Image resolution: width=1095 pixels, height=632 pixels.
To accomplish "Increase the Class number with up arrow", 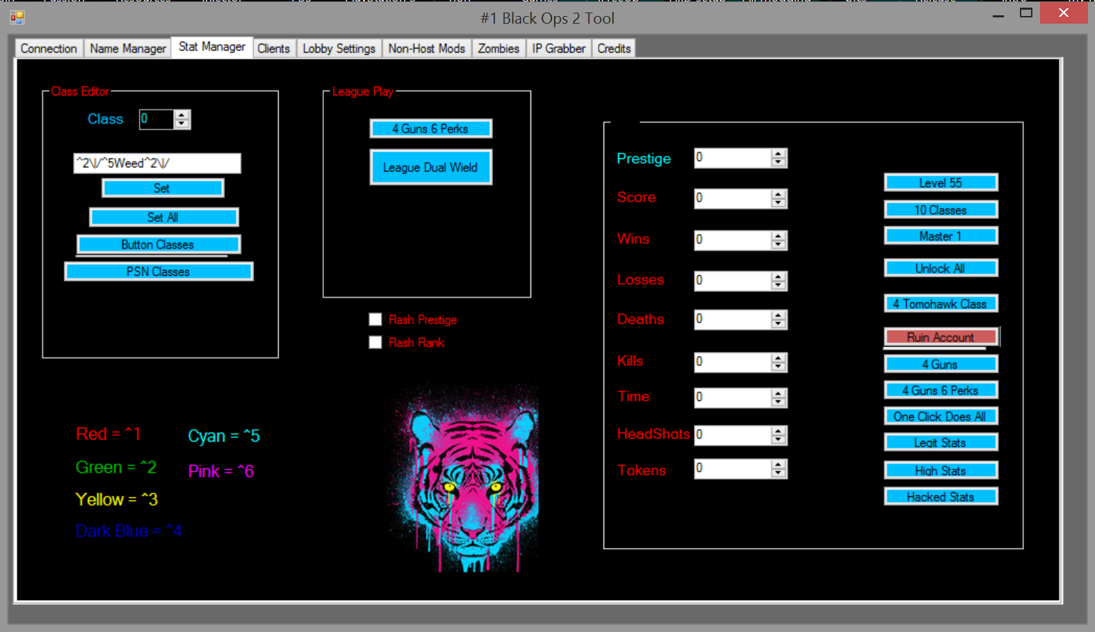I will (181, 115).
